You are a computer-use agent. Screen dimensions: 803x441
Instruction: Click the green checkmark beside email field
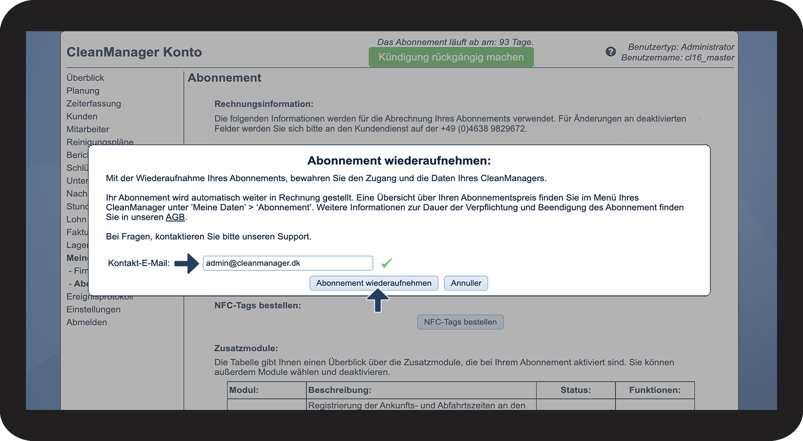(x=386, y=263)
